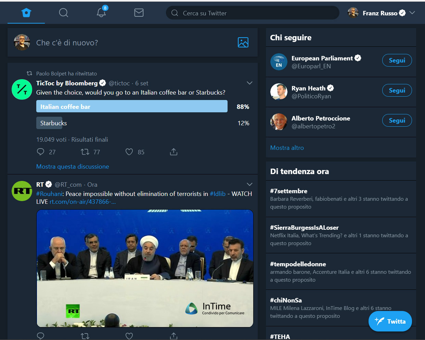Reply to the TicToc poll tweet
This screenshot has height=340, width=425.
(41, 152)
